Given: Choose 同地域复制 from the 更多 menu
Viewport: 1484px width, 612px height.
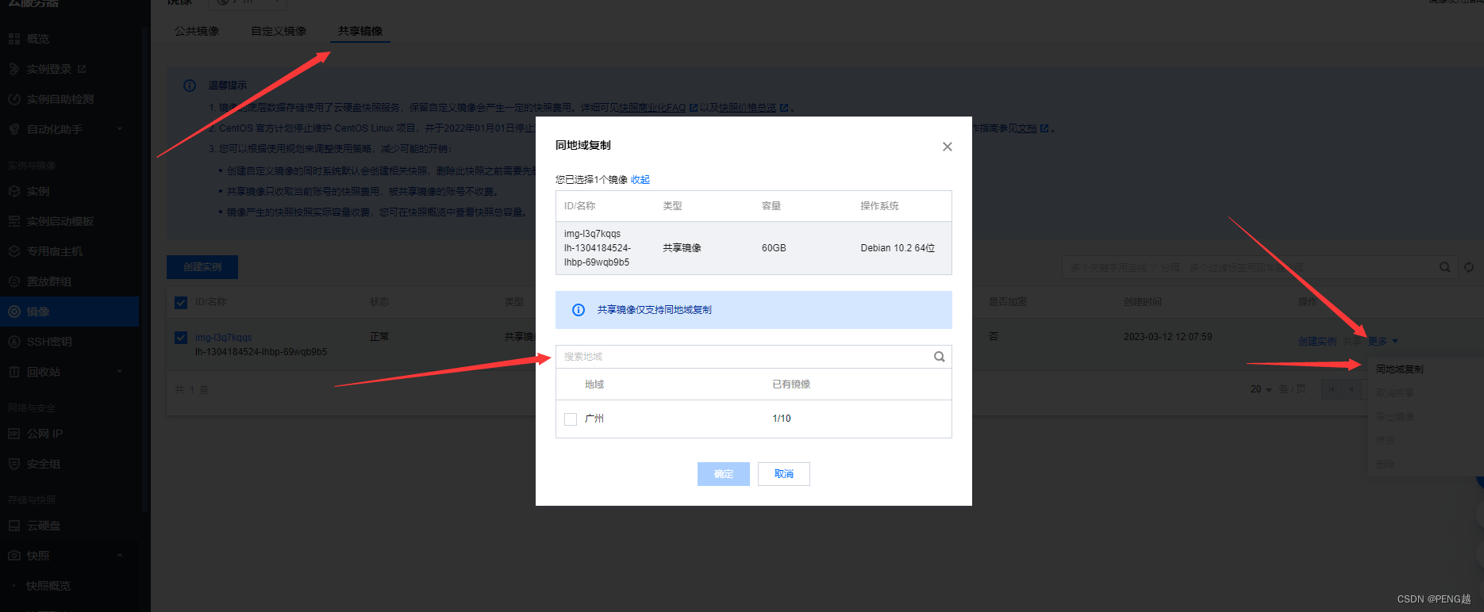Looking at the screenshot, I should point(1400,369).
